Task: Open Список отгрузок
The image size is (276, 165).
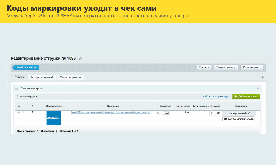Action: pos(226,67)
